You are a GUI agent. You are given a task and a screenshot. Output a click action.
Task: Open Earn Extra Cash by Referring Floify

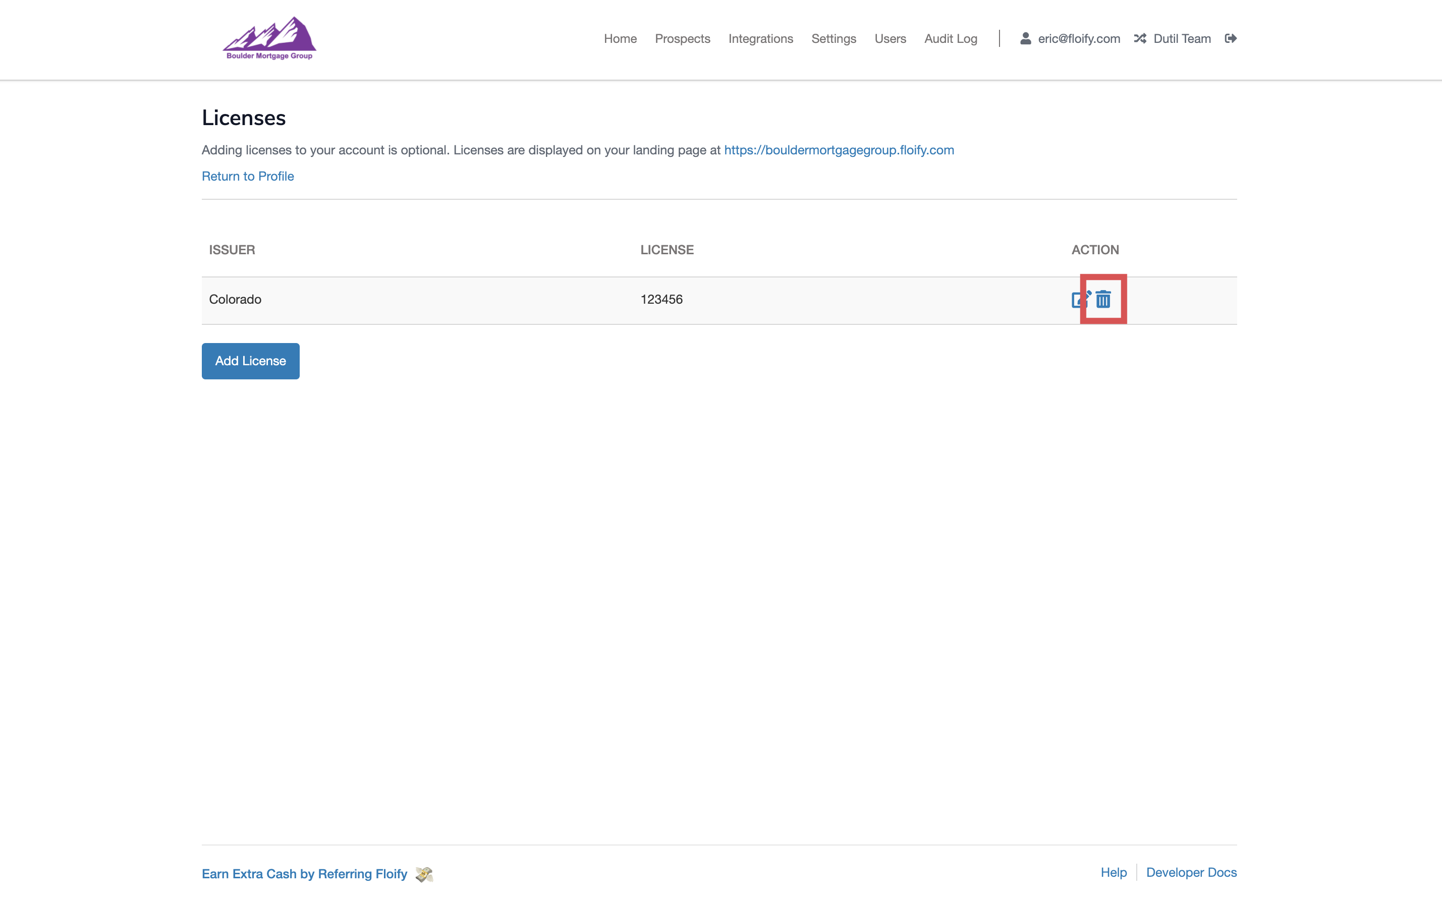[x=304, y=874]
